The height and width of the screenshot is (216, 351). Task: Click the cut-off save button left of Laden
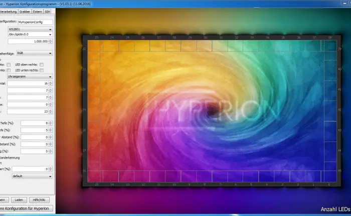click(x=4, y=200)
